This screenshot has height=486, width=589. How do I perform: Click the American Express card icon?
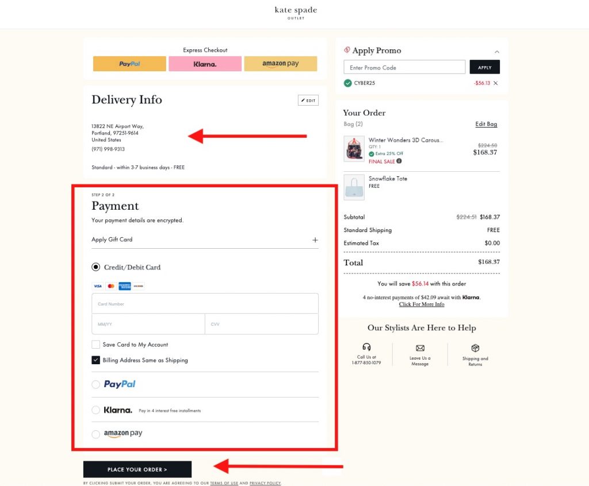click(x=125, y=286)
